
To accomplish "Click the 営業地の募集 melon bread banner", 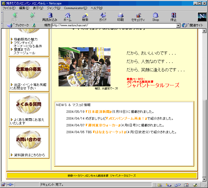I will click(29, 69).
